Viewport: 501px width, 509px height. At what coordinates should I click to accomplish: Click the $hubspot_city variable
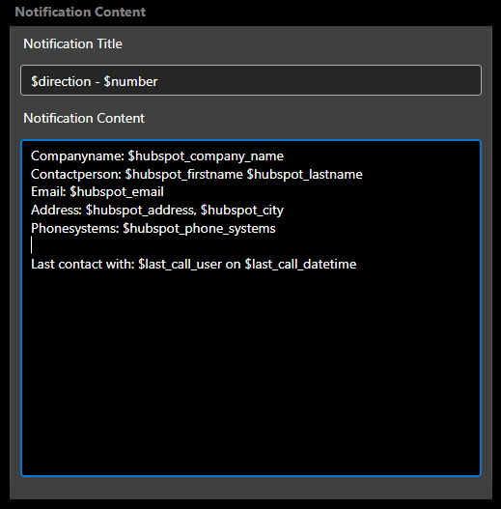[242, 210]
